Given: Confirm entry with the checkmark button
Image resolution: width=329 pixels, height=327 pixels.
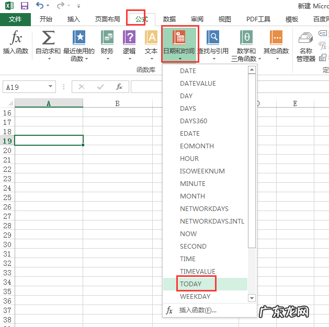Looking at the screenshot, I should 100,87.
